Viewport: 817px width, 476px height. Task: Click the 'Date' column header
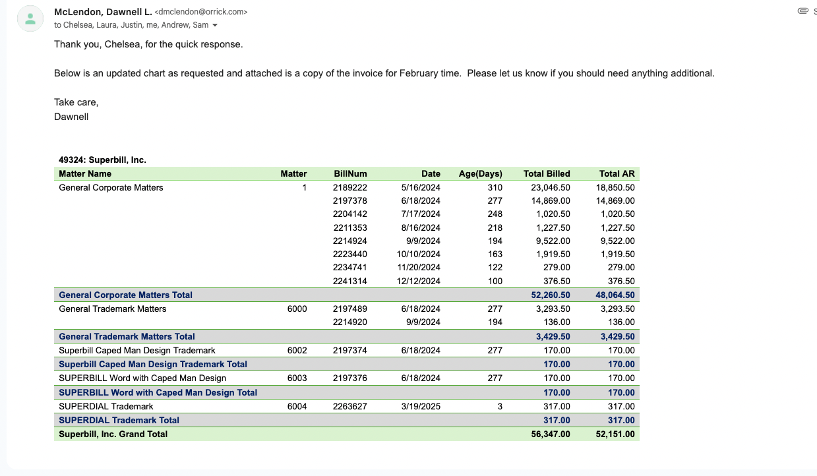[x=431, y=174]
